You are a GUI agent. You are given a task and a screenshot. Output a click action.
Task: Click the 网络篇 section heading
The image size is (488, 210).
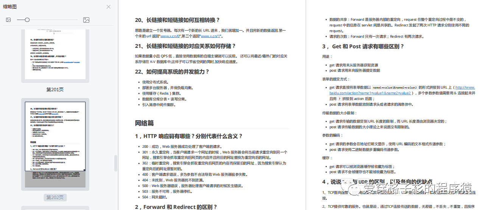[144, 123]
